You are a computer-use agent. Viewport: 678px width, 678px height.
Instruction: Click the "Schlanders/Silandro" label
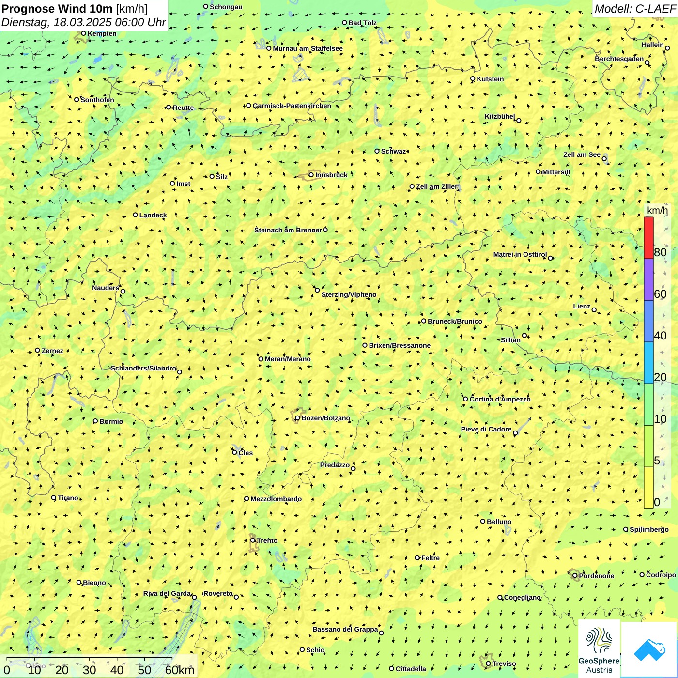click(x=144, y=368)
